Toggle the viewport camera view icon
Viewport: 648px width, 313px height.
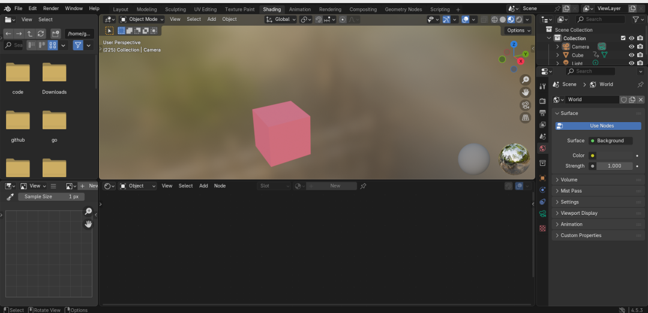[x=525, y=105]
